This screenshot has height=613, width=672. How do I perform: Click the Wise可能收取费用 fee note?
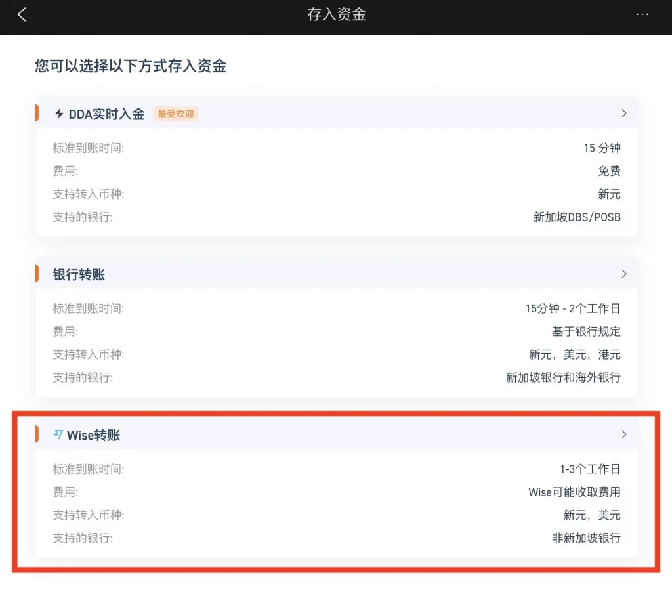pyautogui.click(x=574, y=492)
